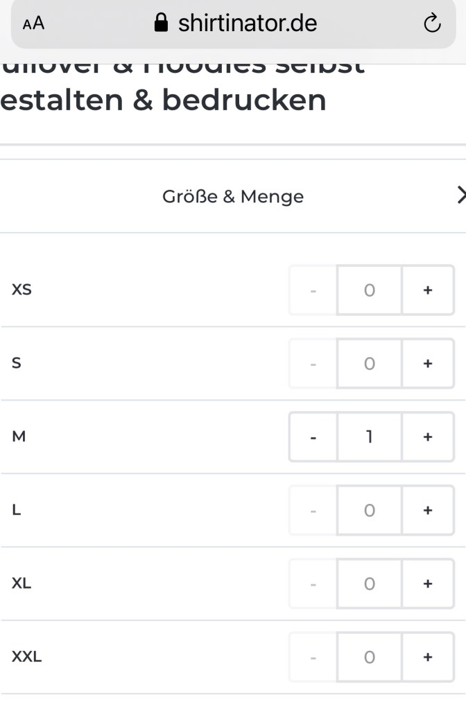This screenshot has width=466, height=709.
Task: Tap the Safari reload page icon
Action: coord(431,24)
